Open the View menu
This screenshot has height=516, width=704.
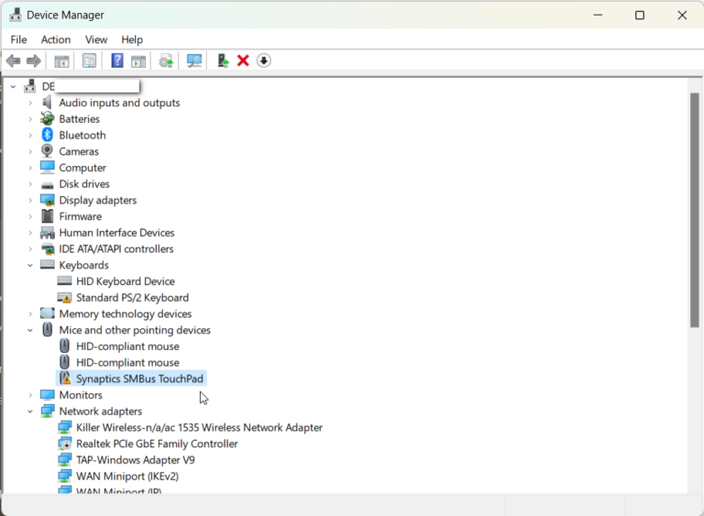[x=96, y=39]
